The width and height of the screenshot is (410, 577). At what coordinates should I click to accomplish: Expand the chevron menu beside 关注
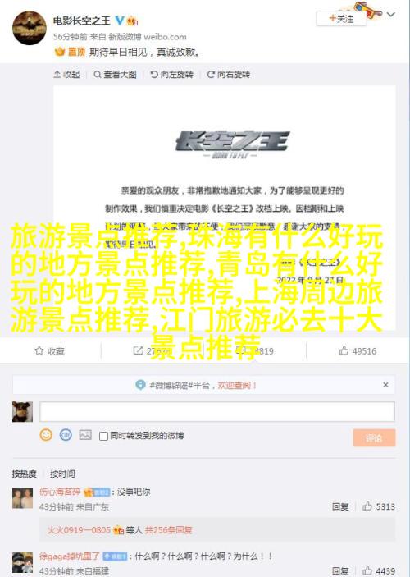pyautogui.click(x=391, y=15)
